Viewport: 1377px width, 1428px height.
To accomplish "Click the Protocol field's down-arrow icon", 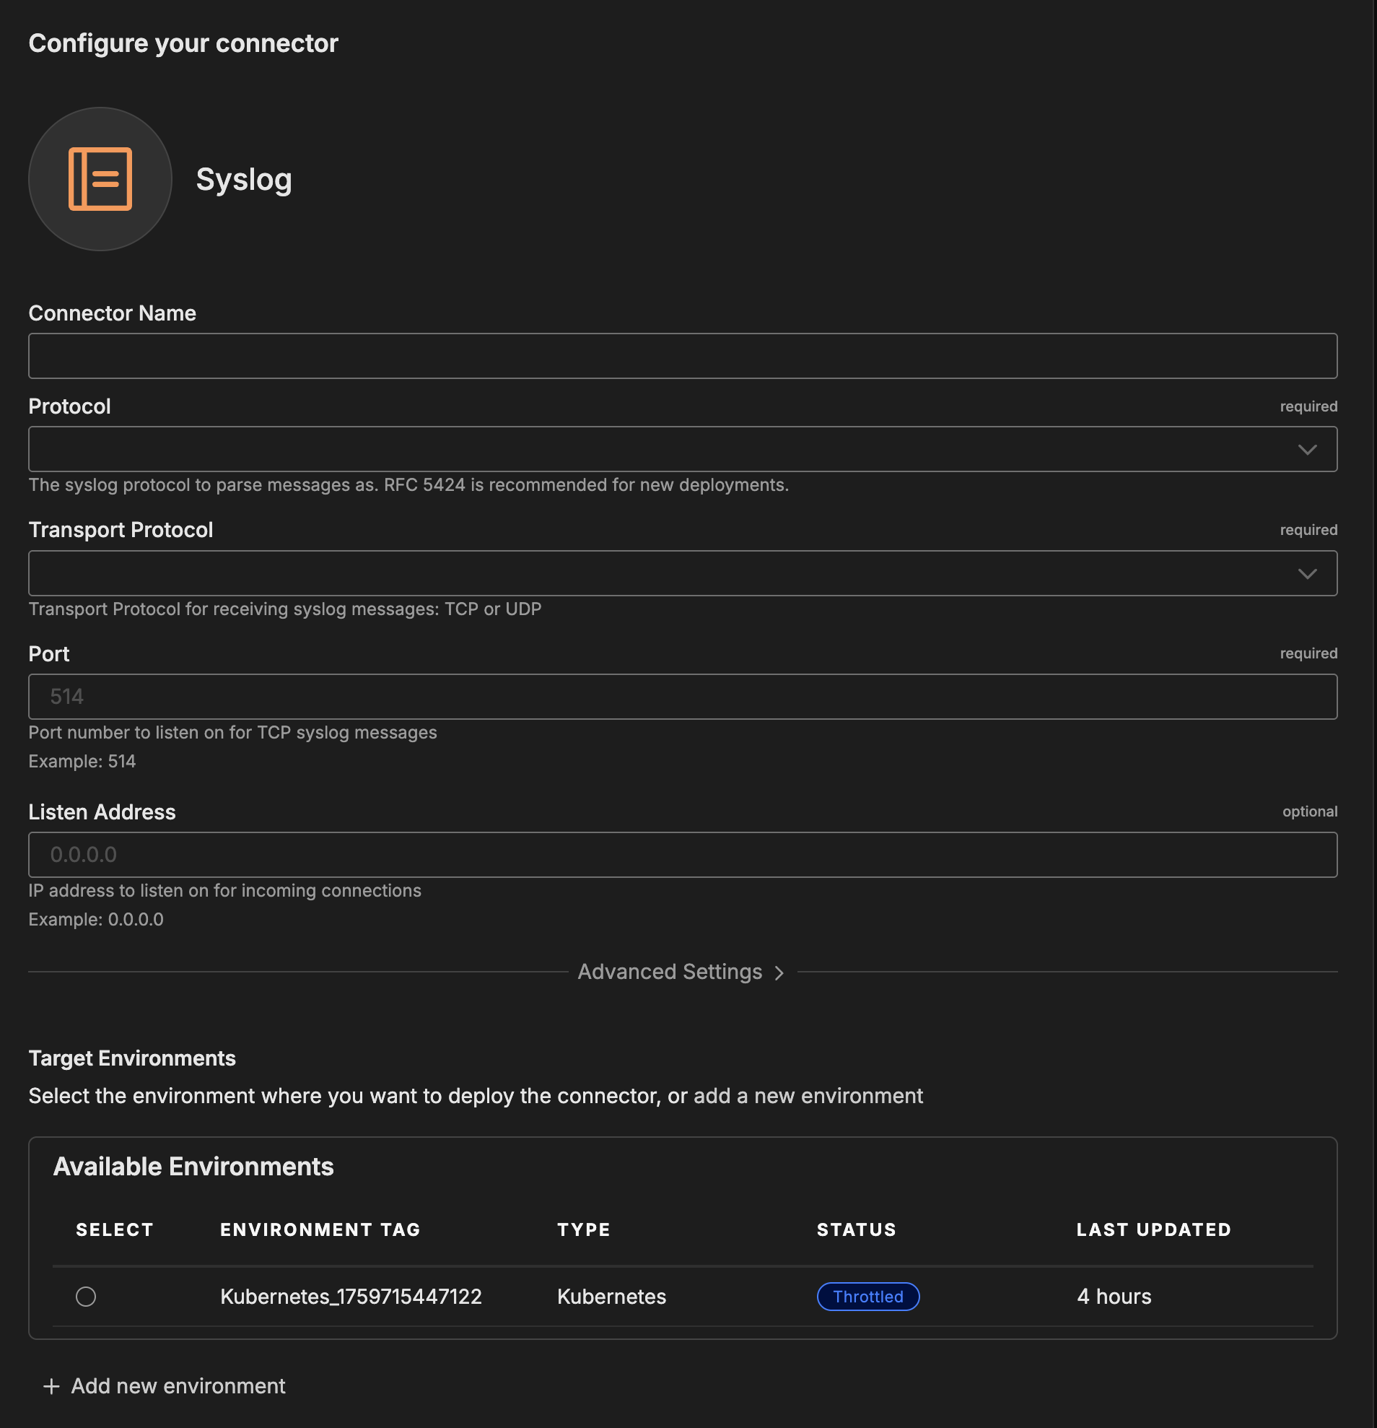I will (1307, 450).
